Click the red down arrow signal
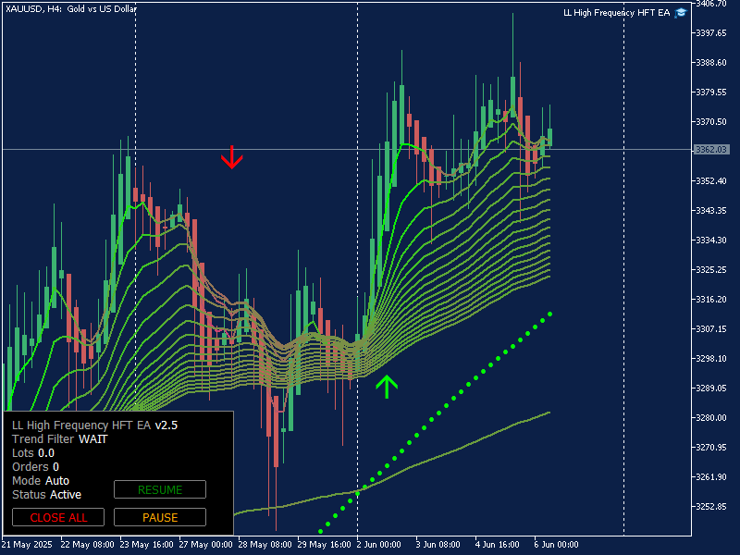 (x=232, y=157)
